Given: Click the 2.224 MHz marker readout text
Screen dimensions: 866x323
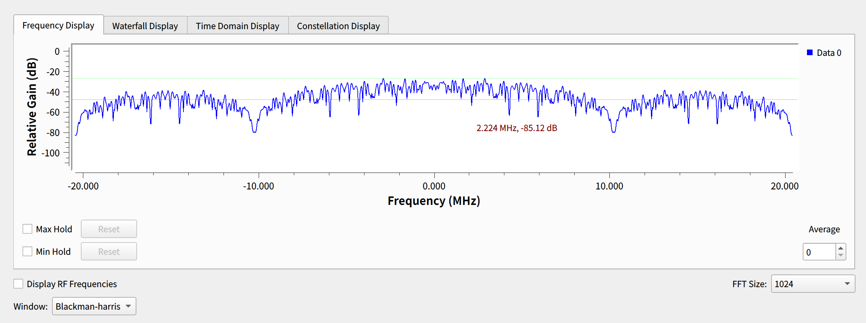Looking at the screenshot, I should coord(517,128).
